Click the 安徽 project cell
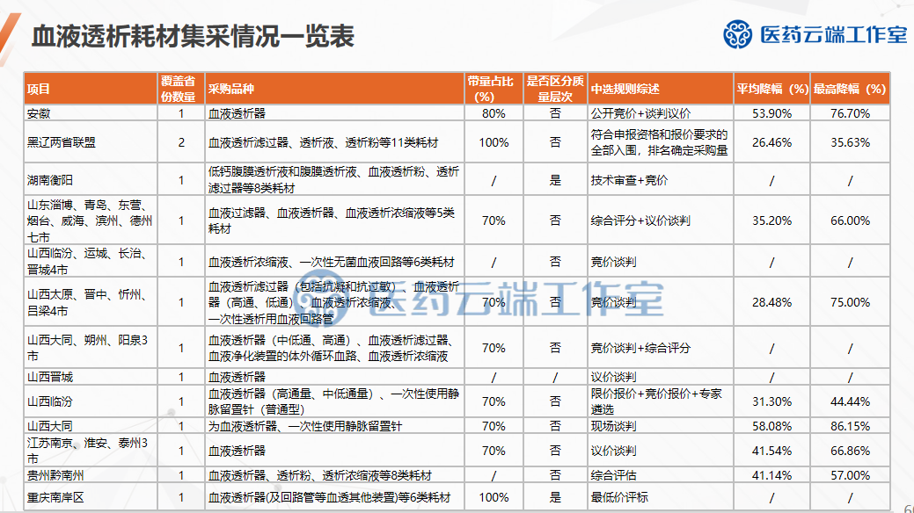 pyautogui.click(x=40, y=113)
